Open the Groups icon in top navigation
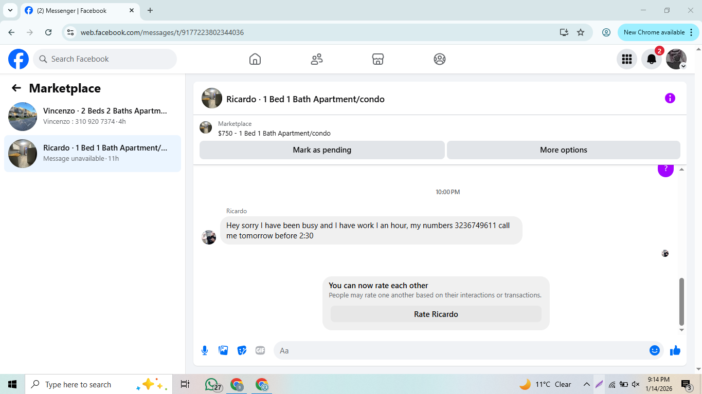 click(440, 59)
